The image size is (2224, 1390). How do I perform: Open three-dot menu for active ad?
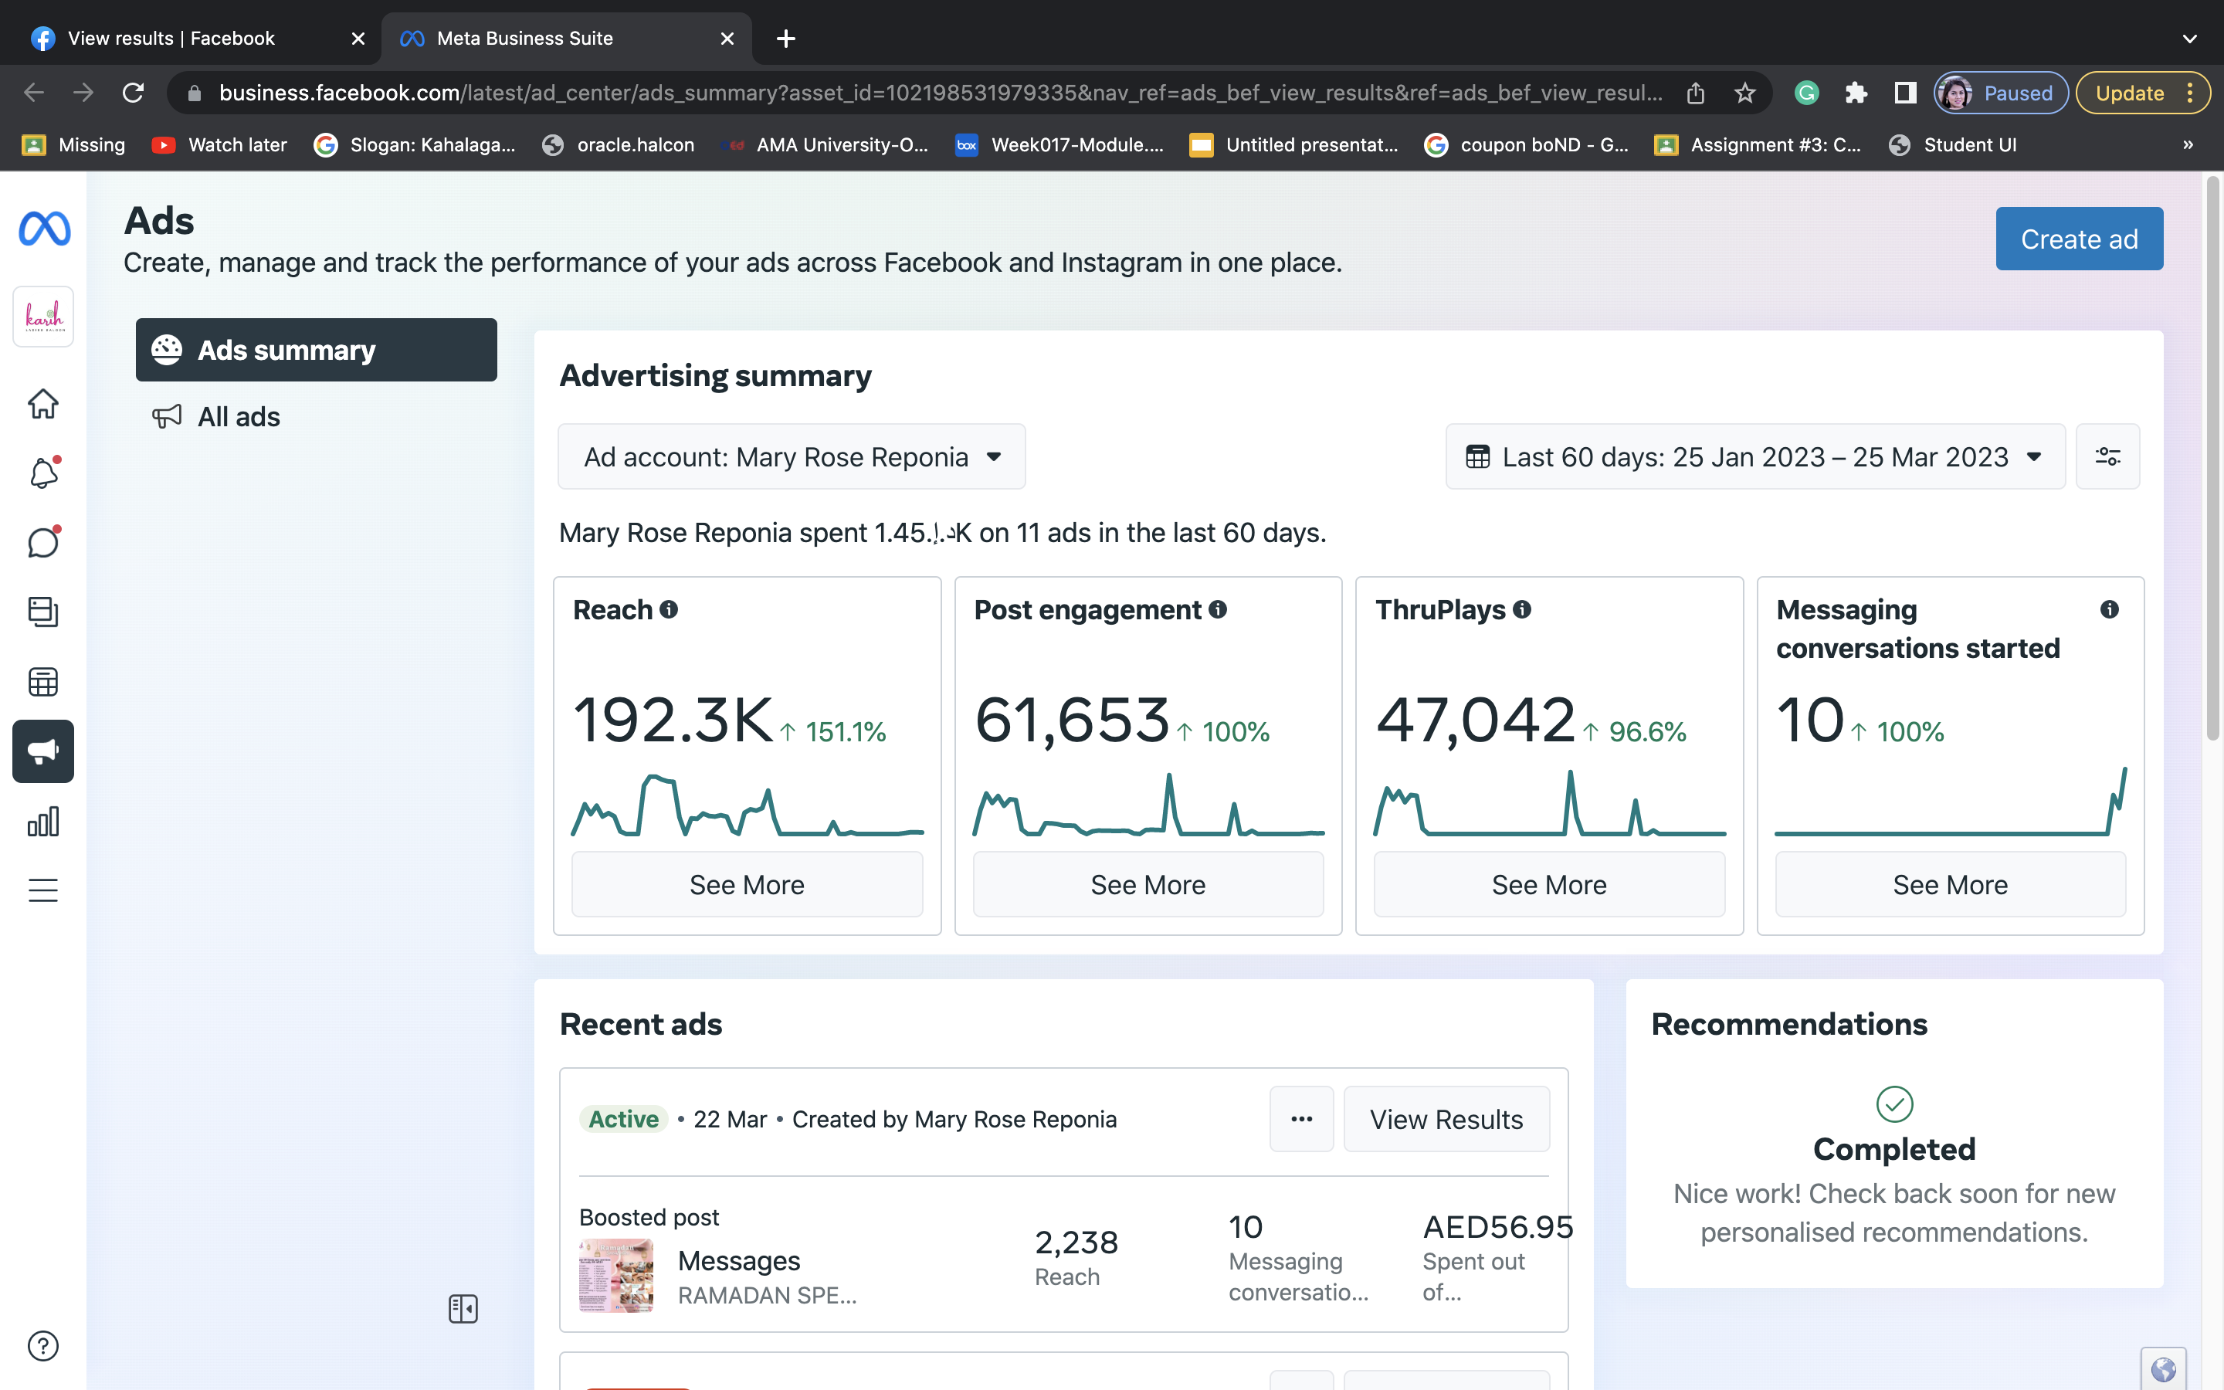point(1301,1119)
